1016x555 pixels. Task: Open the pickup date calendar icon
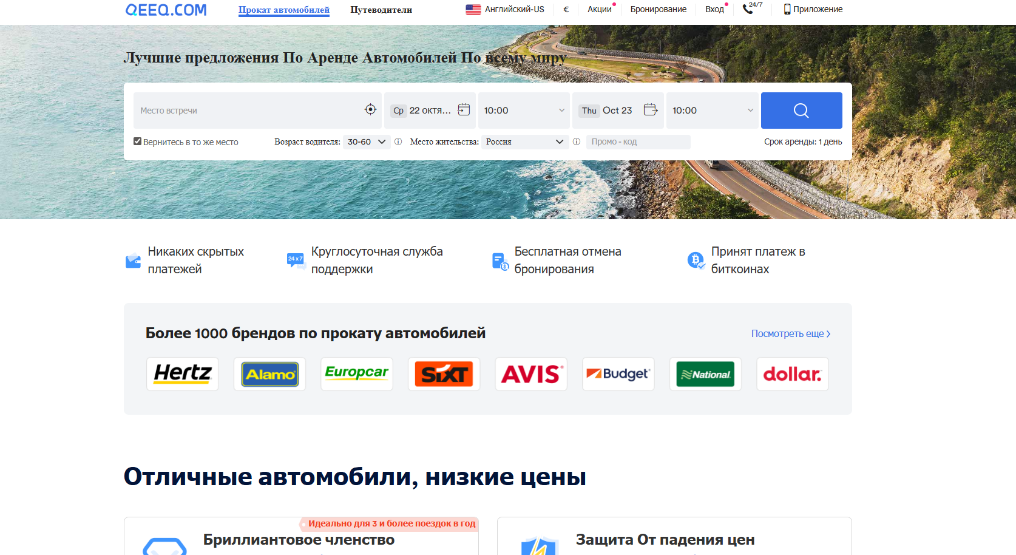point(464,109)
